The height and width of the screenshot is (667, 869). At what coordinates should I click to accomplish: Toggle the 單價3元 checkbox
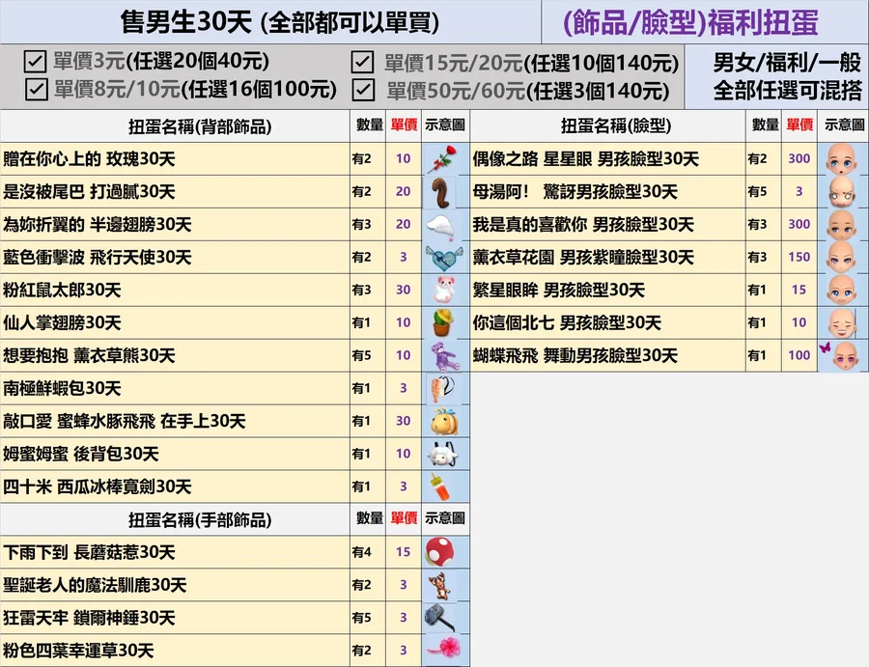click(x=36, y=63)
